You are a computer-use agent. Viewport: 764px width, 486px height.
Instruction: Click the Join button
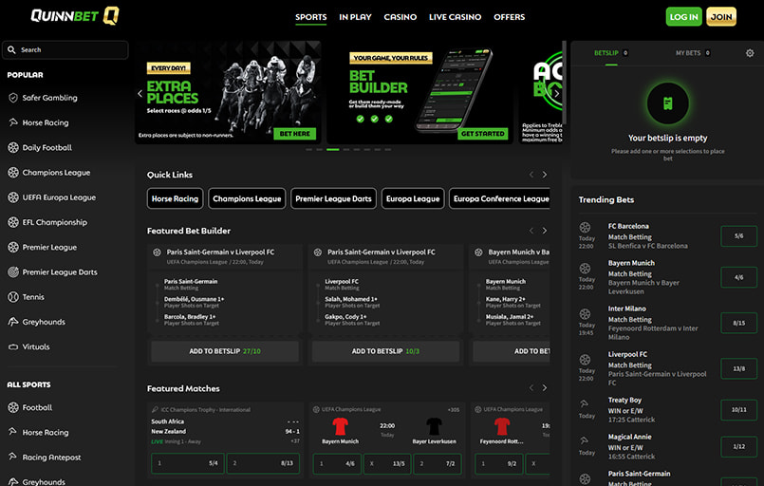[x=721, y=16]
